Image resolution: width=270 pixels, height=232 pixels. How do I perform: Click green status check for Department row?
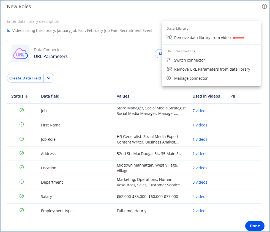(x=21, y=181)
